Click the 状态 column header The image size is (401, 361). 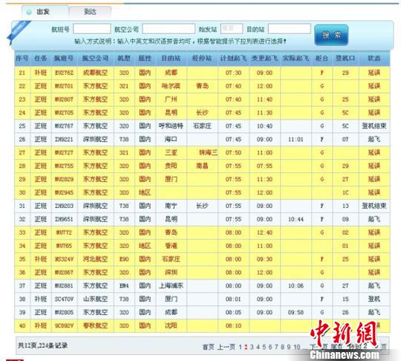[x=374, y=59]
